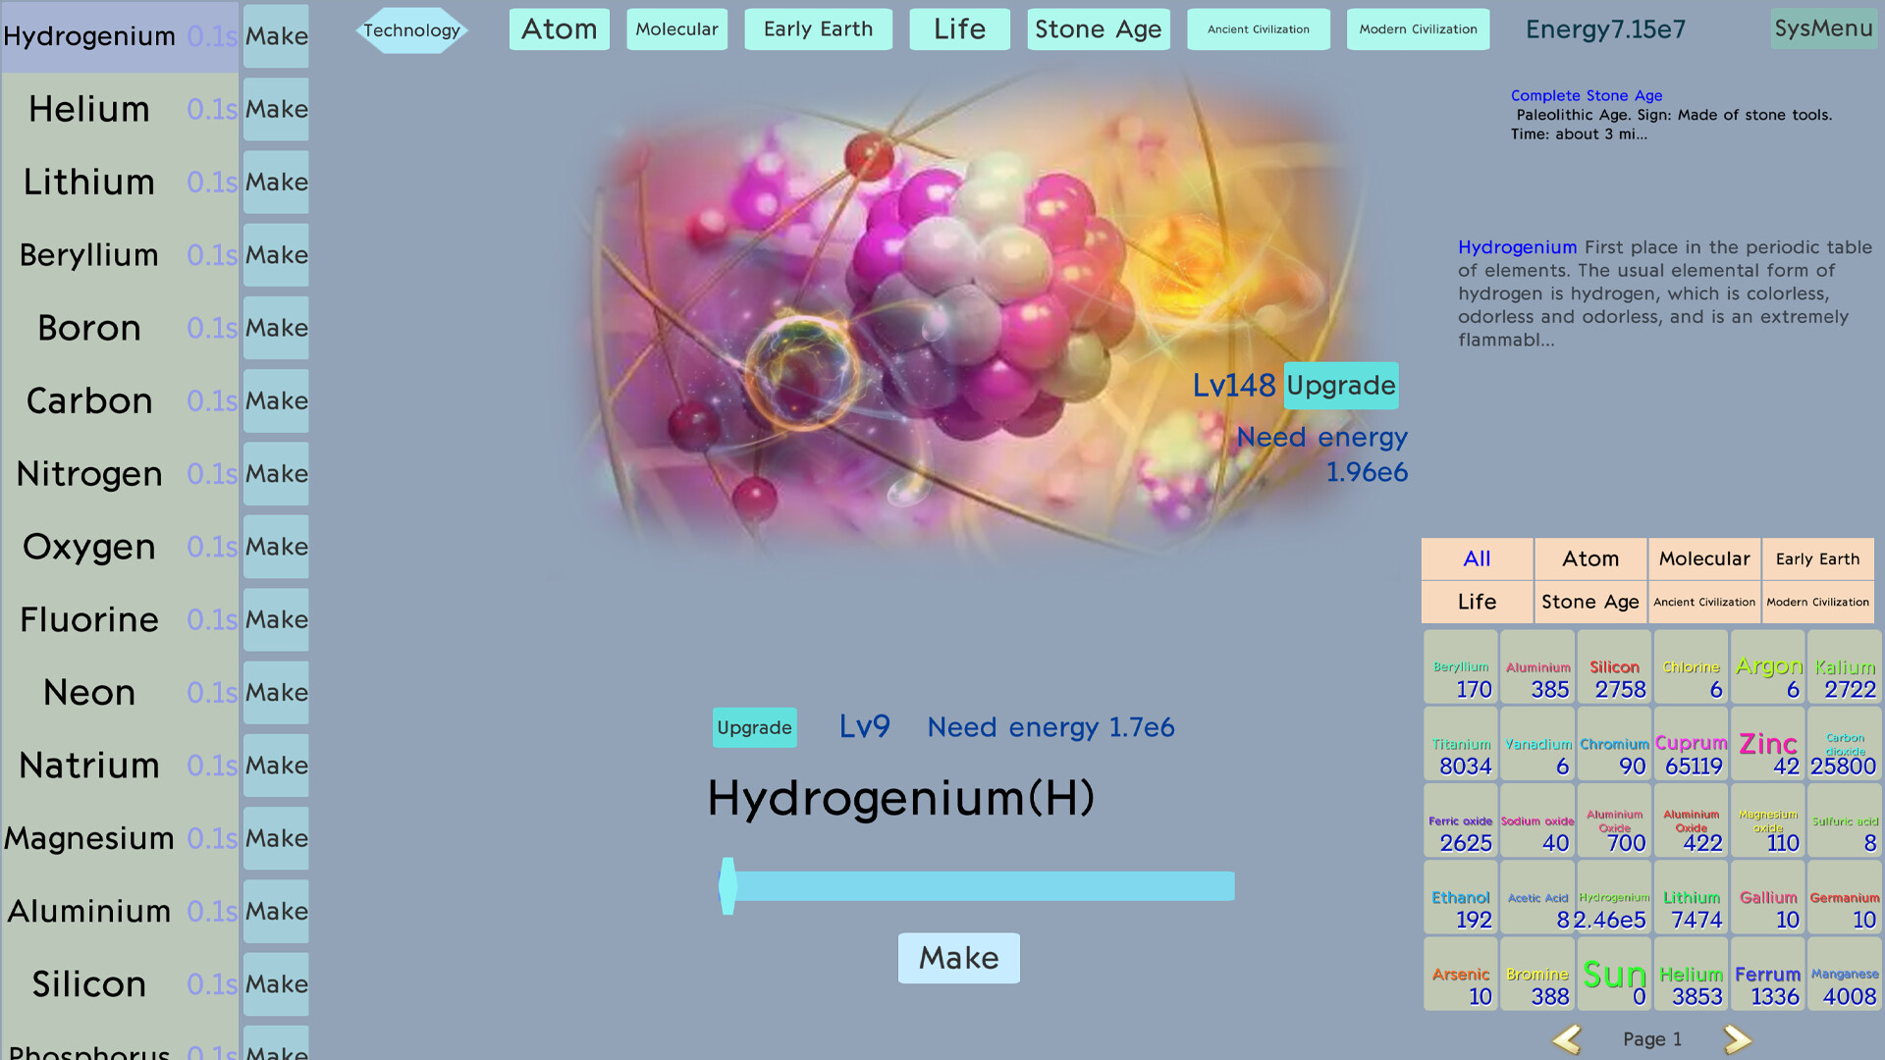1885x1060 pixels.
Task: Select the Cuprum inventory tile
Action: 1691,744
